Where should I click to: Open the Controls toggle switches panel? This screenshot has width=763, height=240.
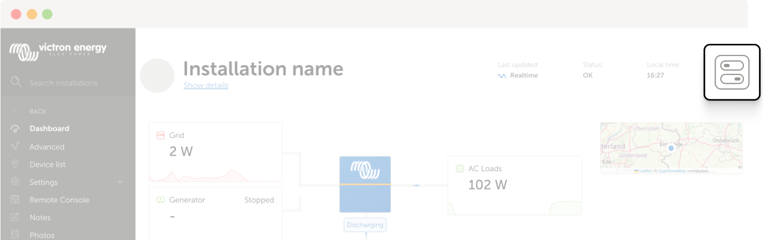(x=732, y=72)
